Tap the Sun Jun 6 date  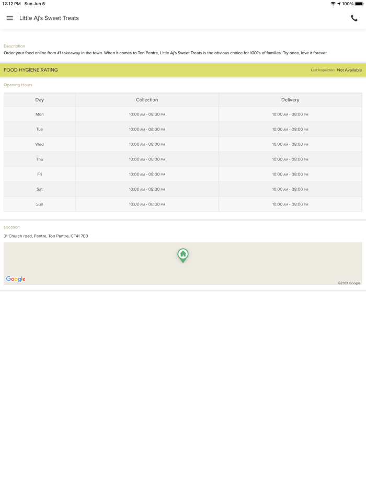pyautogui.click(x=35, y=4)
